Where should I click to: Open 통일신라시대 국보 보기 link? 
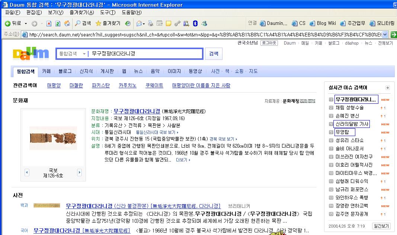coord(157,132)
